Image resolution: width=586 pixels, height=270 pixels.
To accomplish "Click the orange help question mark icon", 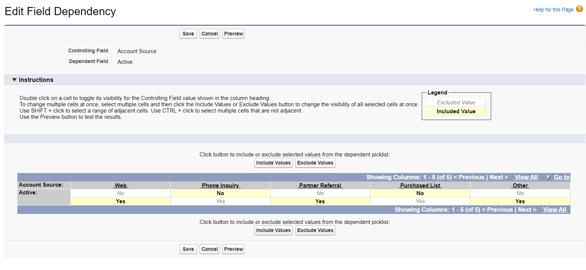I will [579, 9].
